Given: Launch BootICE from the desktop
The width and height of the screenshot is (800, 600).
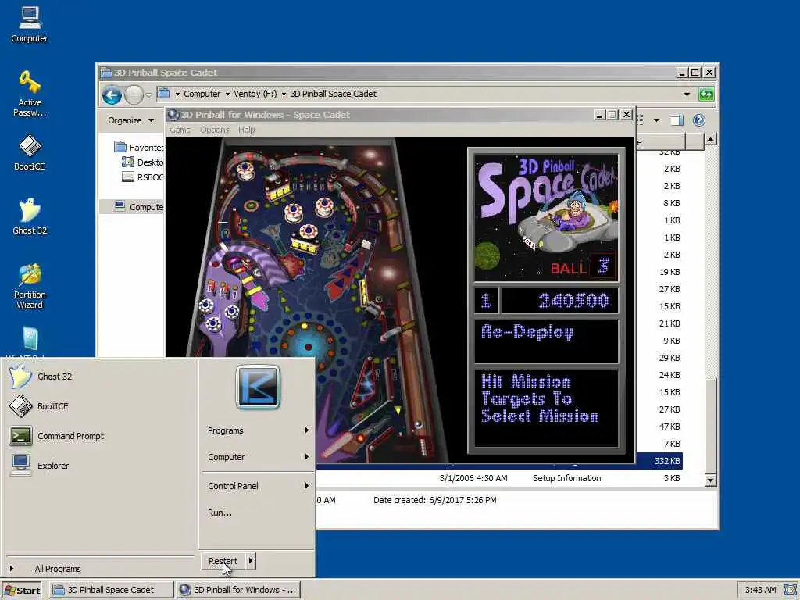Looking at the screenshot, I should coord(30,152).
